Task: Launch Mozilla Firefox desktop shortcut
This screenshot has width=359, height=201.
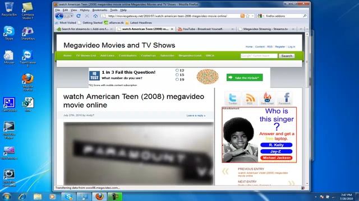Action: (27, 82)
